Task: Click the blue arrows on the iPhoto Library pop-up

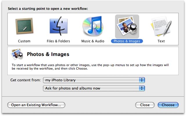Action: click(x=142, y=80)
